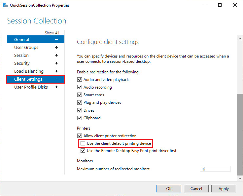Expand Load Balancing with plus icon
The width and height of the screenshot is (243, 196).
pos(56,71)
